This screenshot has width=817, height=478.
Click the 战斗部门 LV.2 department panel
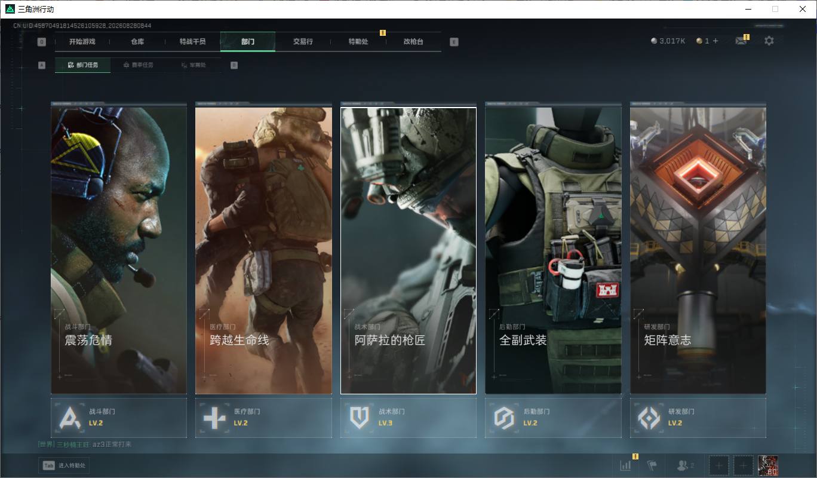(119, 418)
